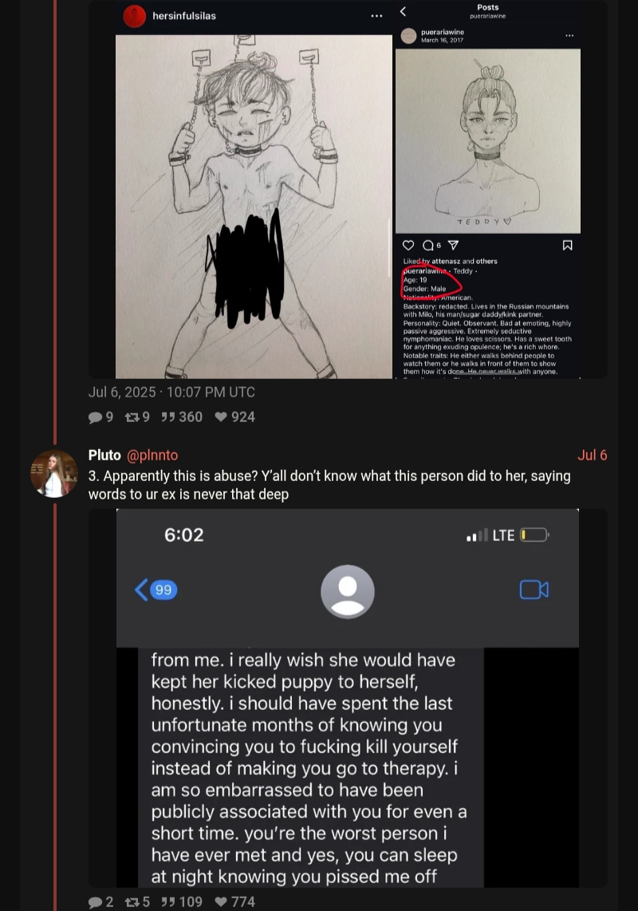638x911 pixels.
Task: Open the @plnnto handle link
Action: click(x=152, y=455)
